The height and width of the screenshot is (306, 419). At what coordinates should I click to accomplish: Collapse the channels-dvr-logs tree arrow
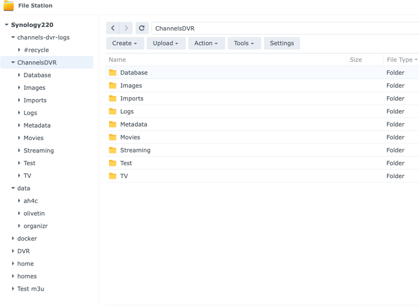[13, 37]
